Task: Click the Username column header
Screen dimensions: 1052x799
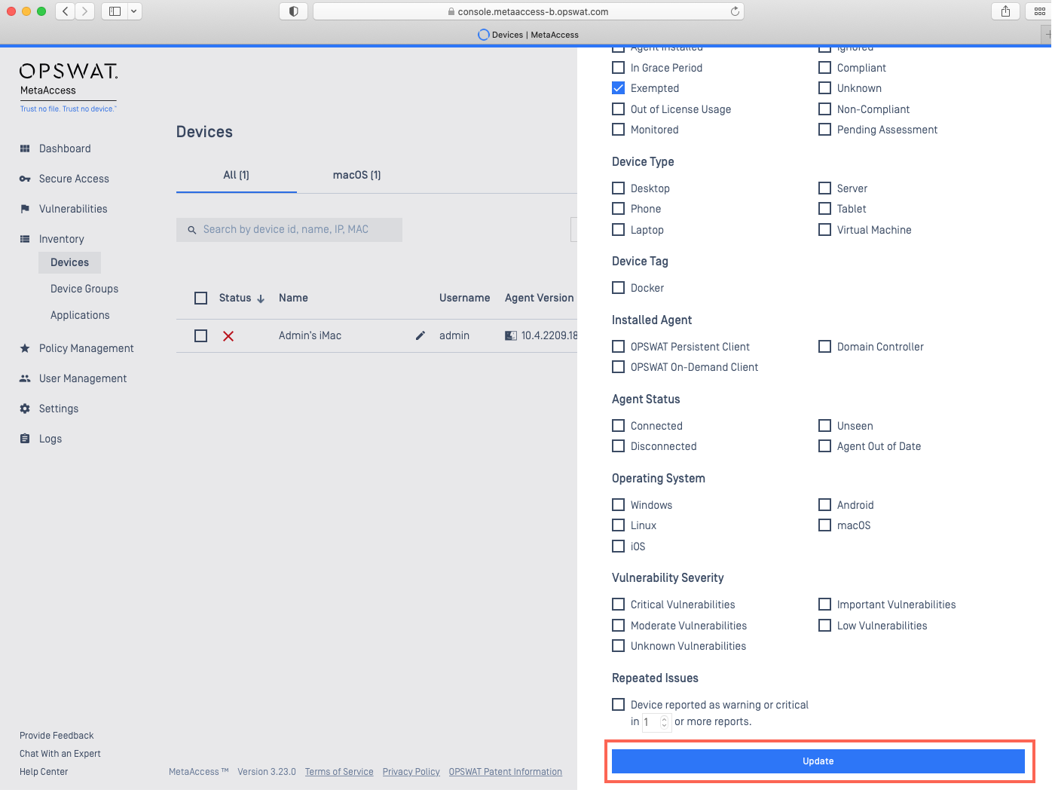Action: (x=464, y=298)
